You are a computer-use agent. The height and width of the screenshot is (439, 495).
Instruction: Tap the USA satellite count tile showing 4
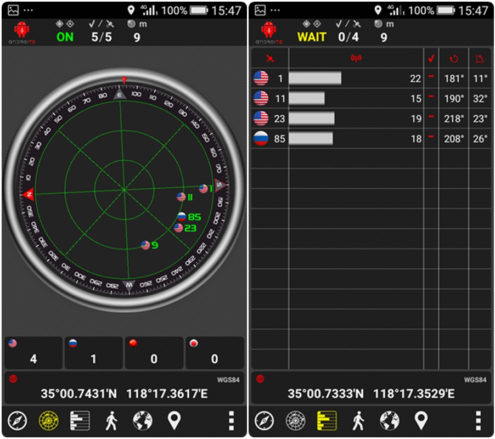pos(33,353)
